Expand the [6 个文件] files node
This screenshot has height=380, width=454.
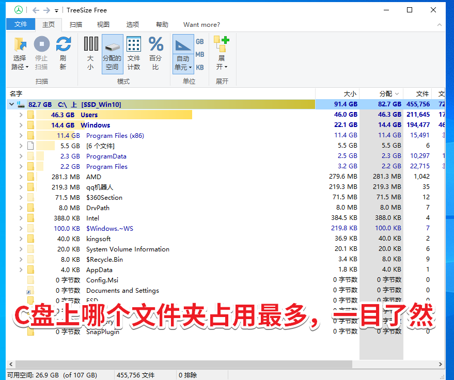21,146
